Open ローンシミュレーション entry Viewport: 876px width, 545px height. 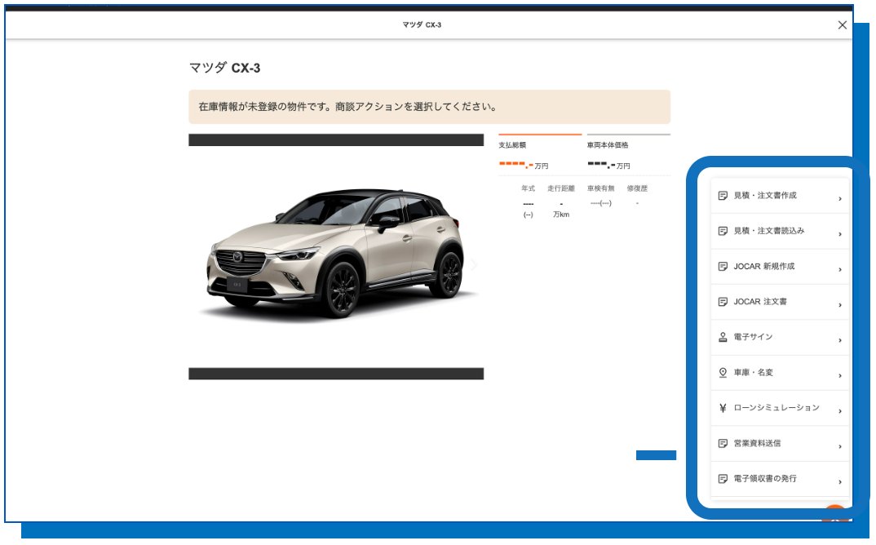tap(780, 408)
